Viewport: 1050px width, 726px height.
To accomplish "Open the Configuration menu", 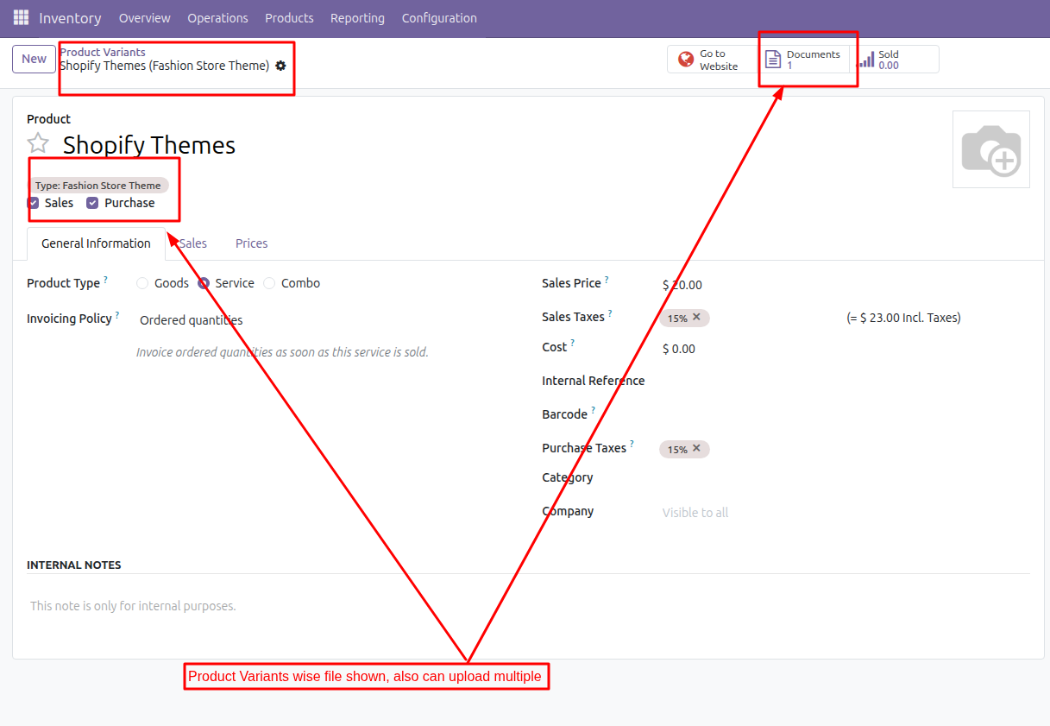I will coord(438,18).
